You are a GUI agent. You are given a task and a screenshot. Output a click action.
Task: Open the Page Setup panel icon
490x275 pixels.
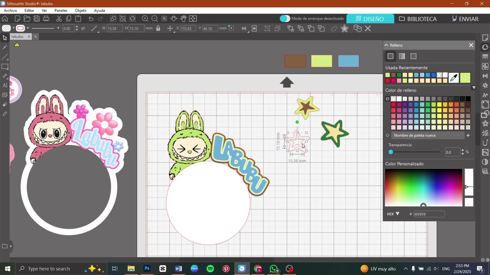tap(485, 38)
